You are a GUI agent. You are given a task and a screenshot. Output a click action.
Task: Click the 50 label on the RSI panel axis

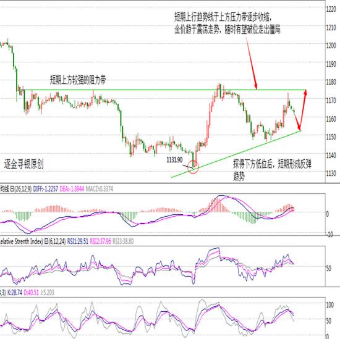[328, 269]
